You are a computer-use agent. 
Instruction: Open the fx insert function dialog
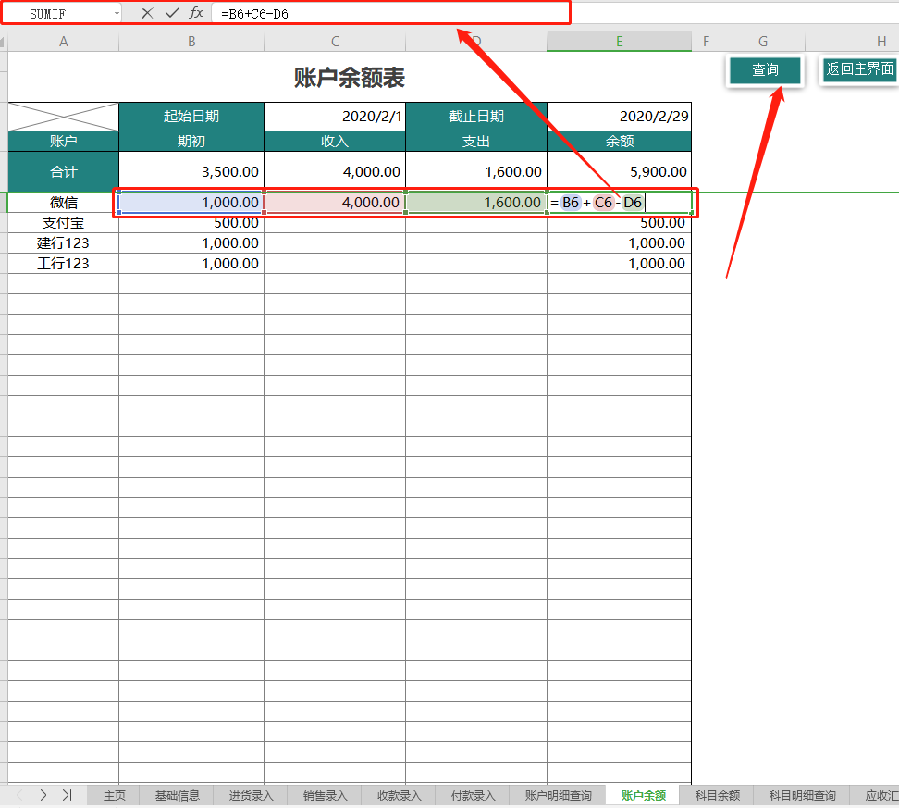point(196,13)
